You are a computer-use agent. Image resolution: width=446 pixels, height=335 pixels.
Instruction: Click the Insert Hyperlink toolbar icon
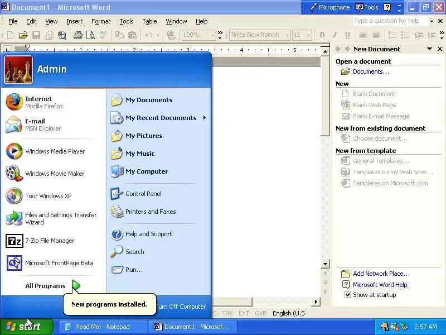171,35
